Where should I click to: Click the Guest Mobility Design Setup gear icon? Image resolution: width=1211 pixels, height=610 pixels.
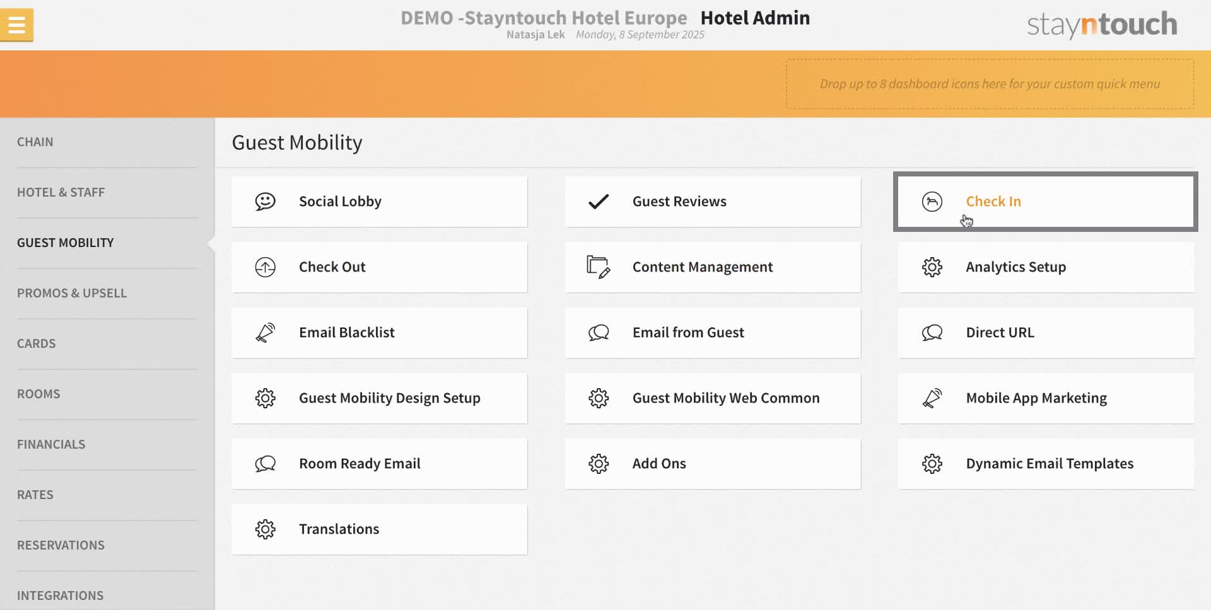coord(265,398)
